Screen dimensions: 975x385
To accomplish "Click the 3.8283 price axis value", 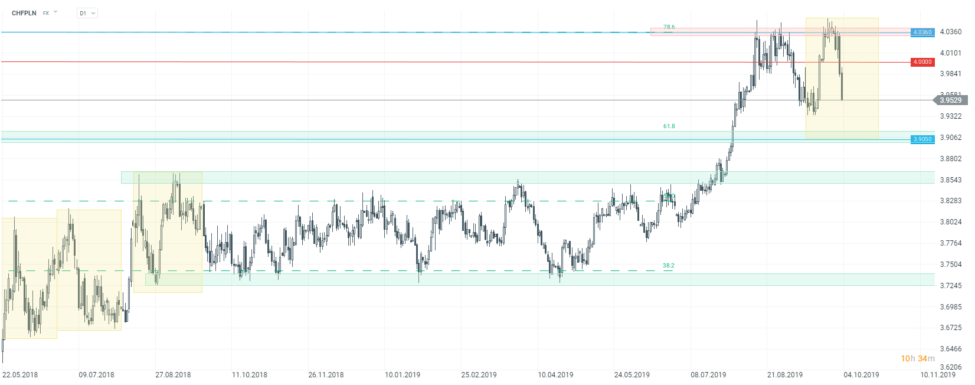I will [951, 201].
